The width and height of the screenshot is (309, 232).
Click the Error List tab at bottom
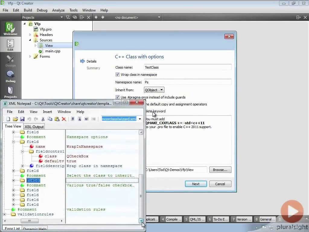click(x=12, y=228)
